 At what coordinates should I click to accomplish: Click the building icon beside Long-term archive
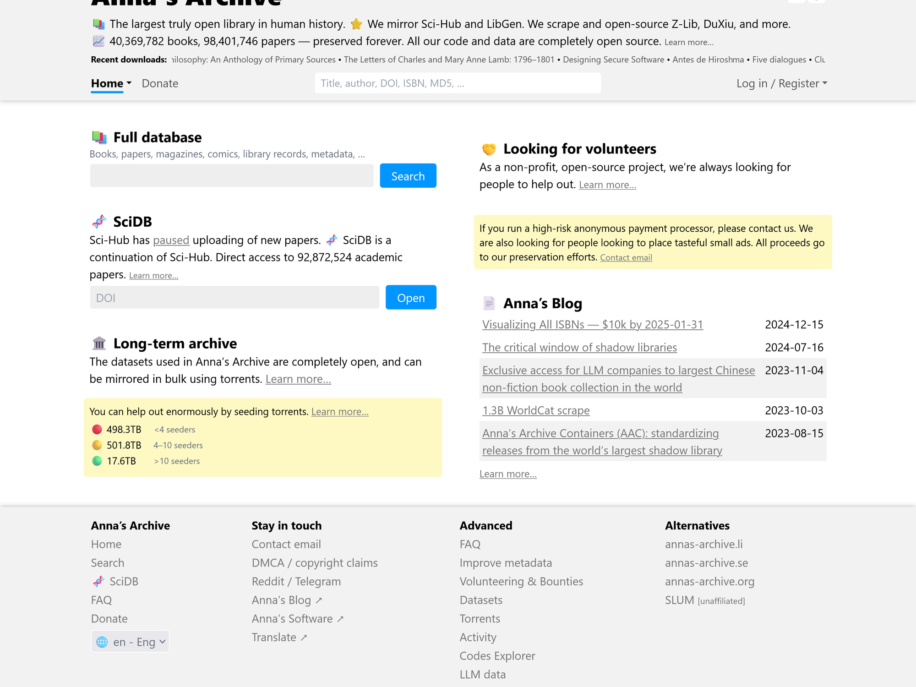pos(99,343)
